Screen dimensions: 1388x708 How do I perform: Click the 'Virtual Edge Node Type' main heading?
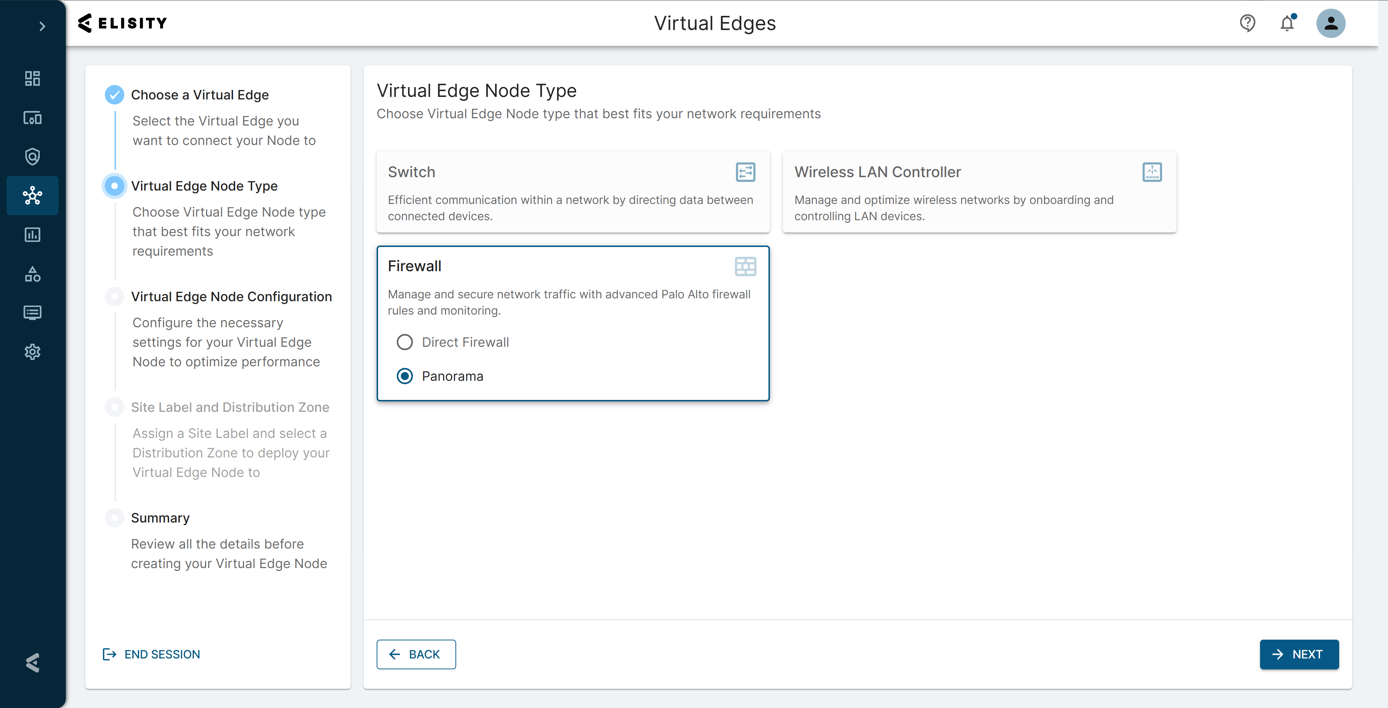(476, 91)
